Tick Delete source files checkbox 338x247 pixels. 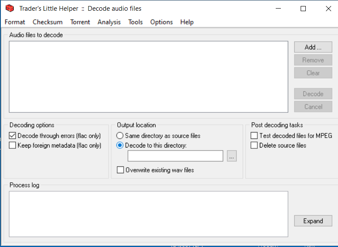(x=254, y=145)
